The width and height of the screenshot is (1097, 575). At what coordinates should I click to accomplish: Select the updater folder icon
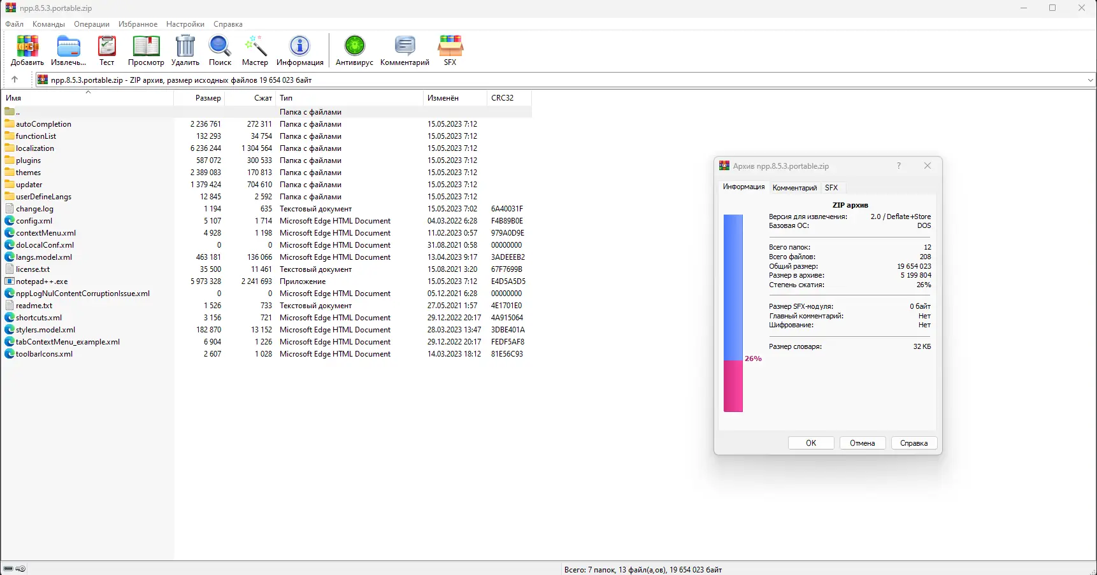(10, 184)
